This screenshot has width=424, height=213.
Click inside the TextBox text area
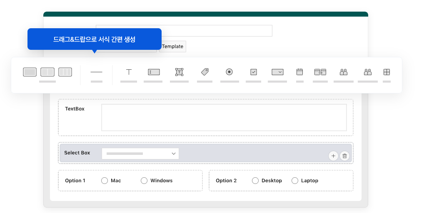(224, 118)
